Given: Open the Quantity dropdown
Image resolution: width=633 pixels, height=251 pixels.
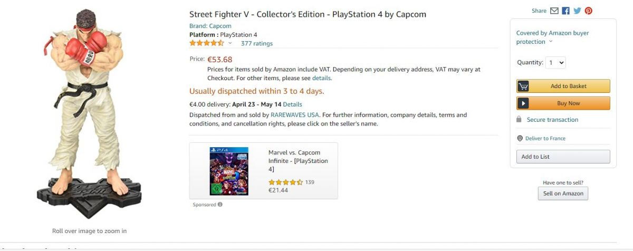Looking at the screenshot, I should 555,62.
